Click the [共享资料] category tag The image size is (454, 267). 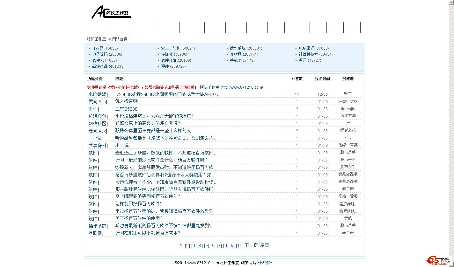(x=98, y=146)
